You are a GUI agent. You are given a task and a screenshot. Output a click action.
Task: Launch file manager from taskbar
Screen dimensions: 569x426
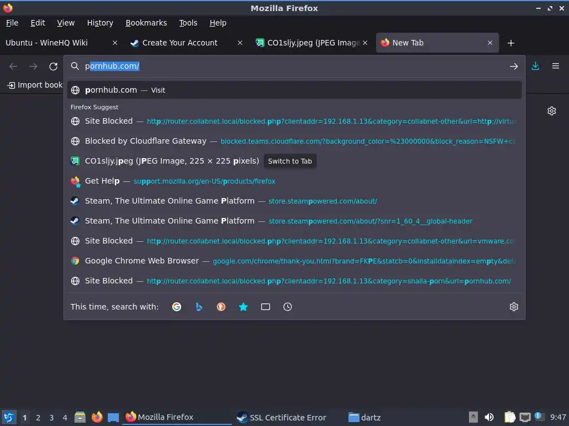coord(80,417)
